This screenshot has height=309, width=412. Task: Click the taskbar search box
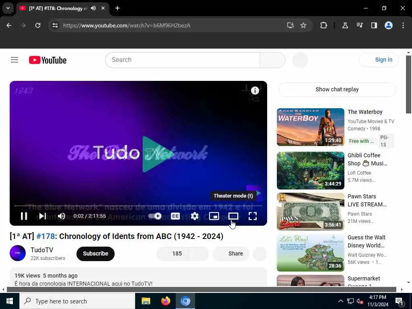point(77,301)
